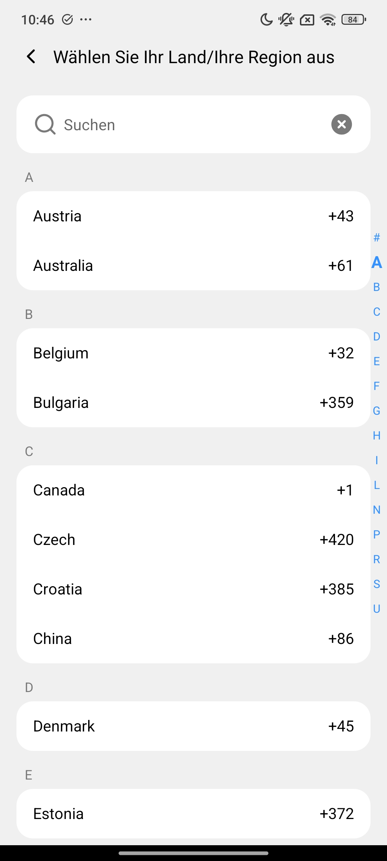
Task: Jump to letter U in side index
Action: (x=377, y=609)
